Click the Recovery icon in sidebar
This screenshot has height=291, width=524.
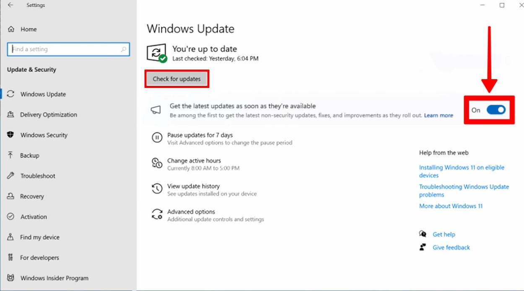click(10, 196)
